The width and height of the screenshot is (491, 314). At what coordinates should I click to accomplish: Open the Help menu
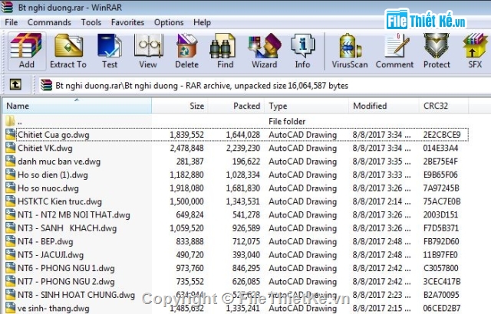click(202, 22)
